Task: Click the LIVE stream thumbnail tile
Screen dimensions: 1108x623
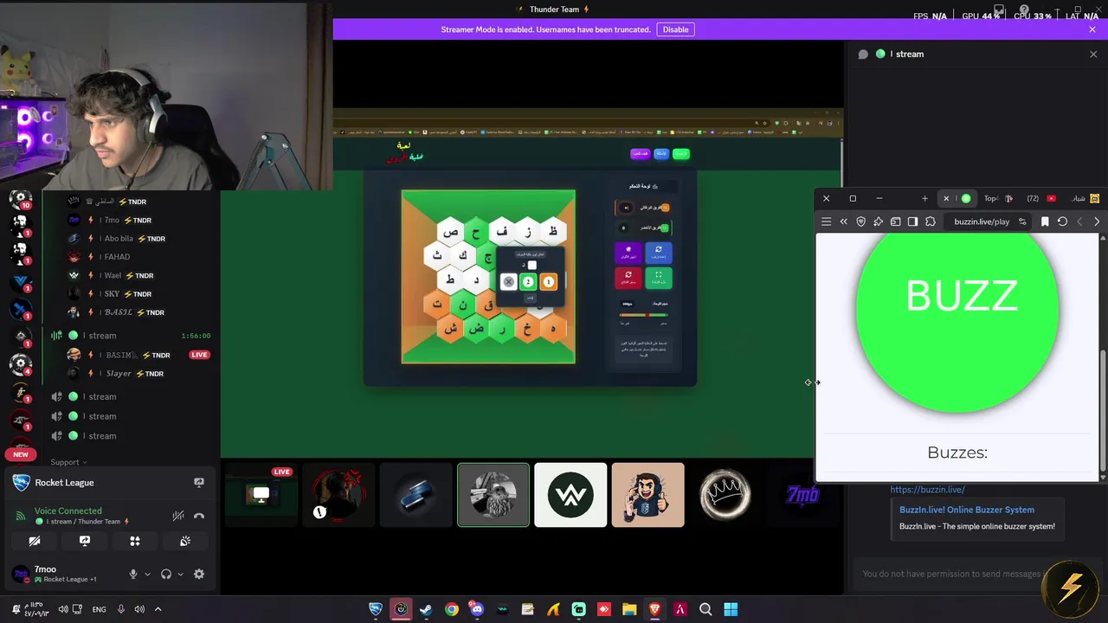Action: 261,495
